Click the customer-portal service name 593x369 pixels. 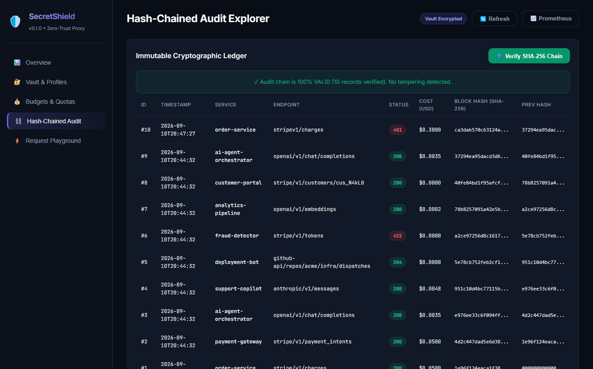click(238, 183)
